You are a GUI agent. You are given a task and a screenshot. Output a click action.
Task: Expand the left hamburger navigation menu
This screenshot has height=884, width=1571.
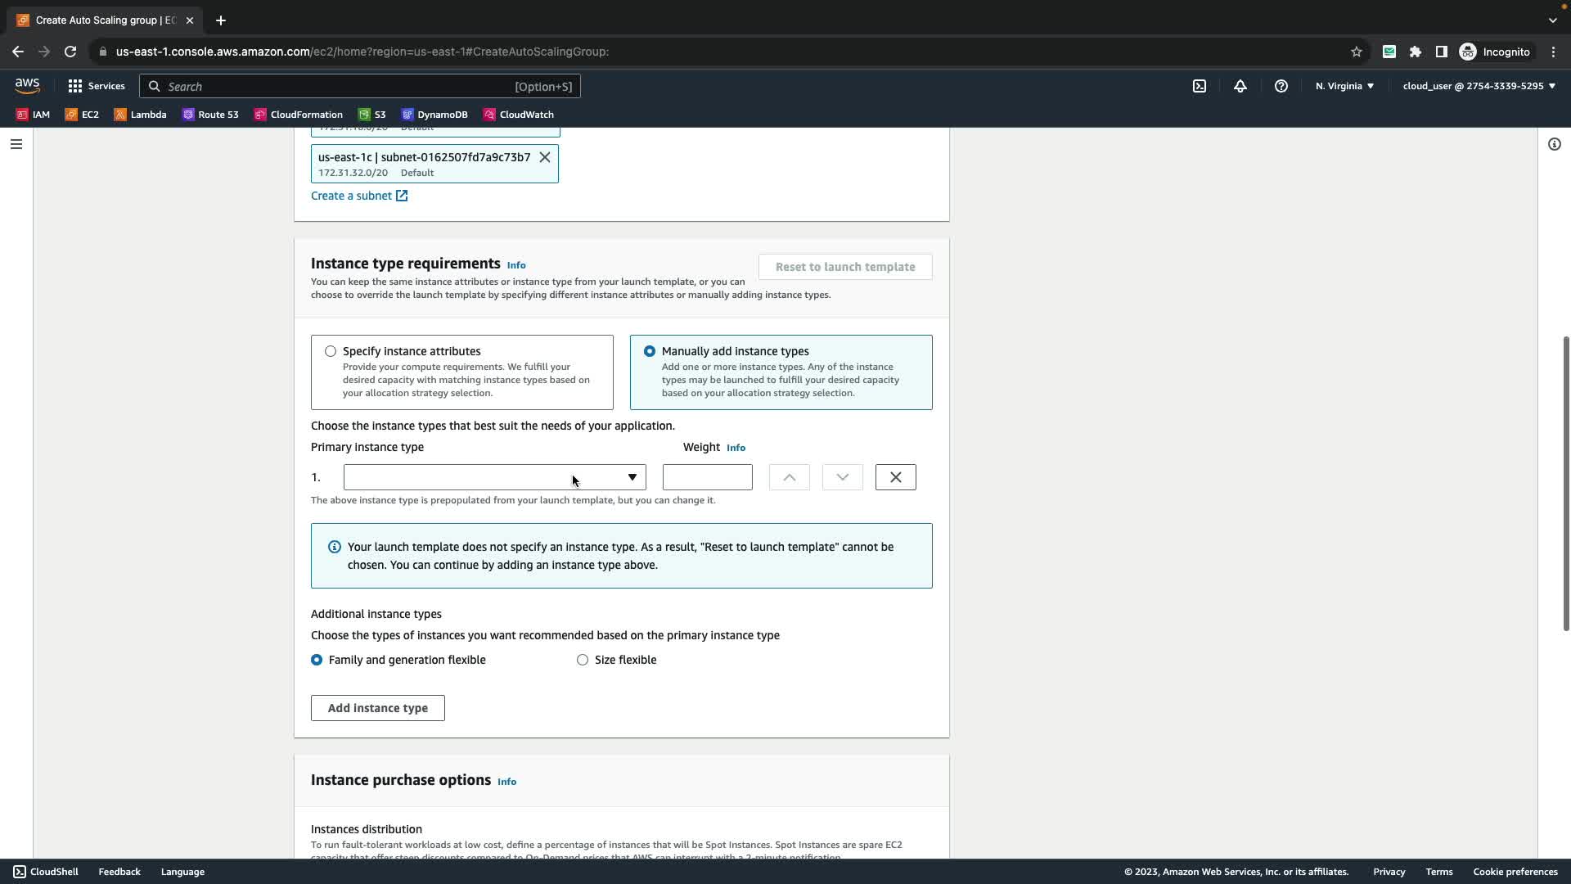16,144
